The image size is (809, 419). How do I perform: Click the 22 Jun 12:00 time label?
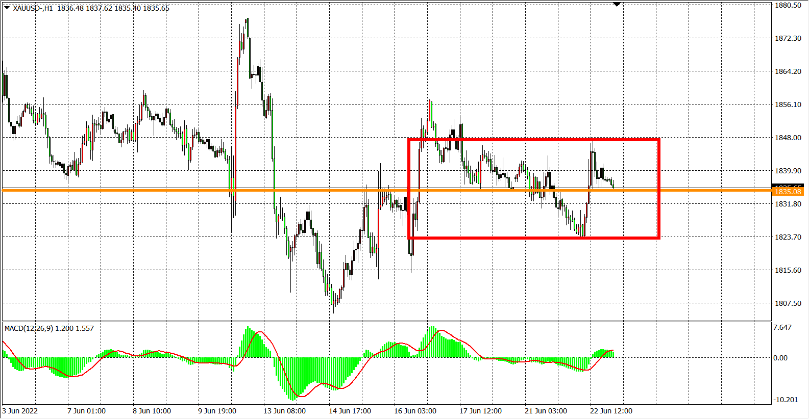tap(611, 411)
